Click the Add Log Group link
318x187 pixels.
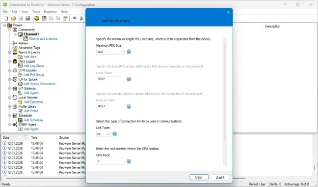tap(35, 65)
